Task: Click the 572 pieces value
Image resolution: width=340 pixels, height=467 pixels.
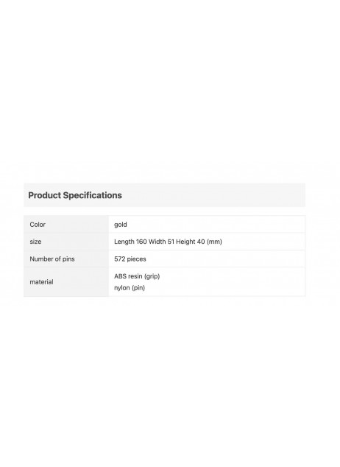Action: tap(130, 259)
